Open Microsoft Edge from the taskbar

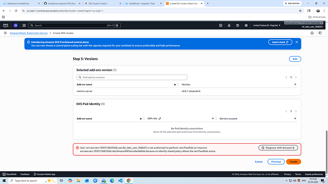[x=112, y=181]
